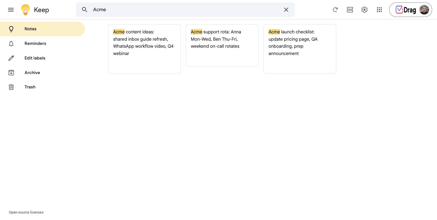Open the Open-source licenses link
Image resolution: width=437 pixels, height=220 pixels.
click(26, 212)
